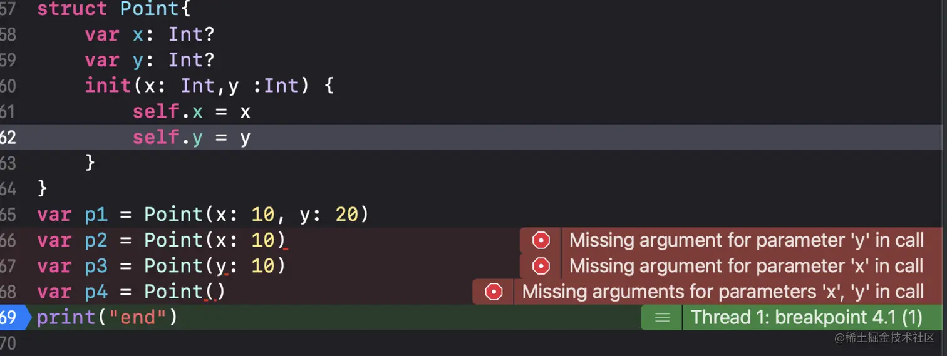Image resolution: width=947 pixels, height=356 pixels.
Task: Toggle the breakpoint marker on line 69
Action: coord(13,318)
